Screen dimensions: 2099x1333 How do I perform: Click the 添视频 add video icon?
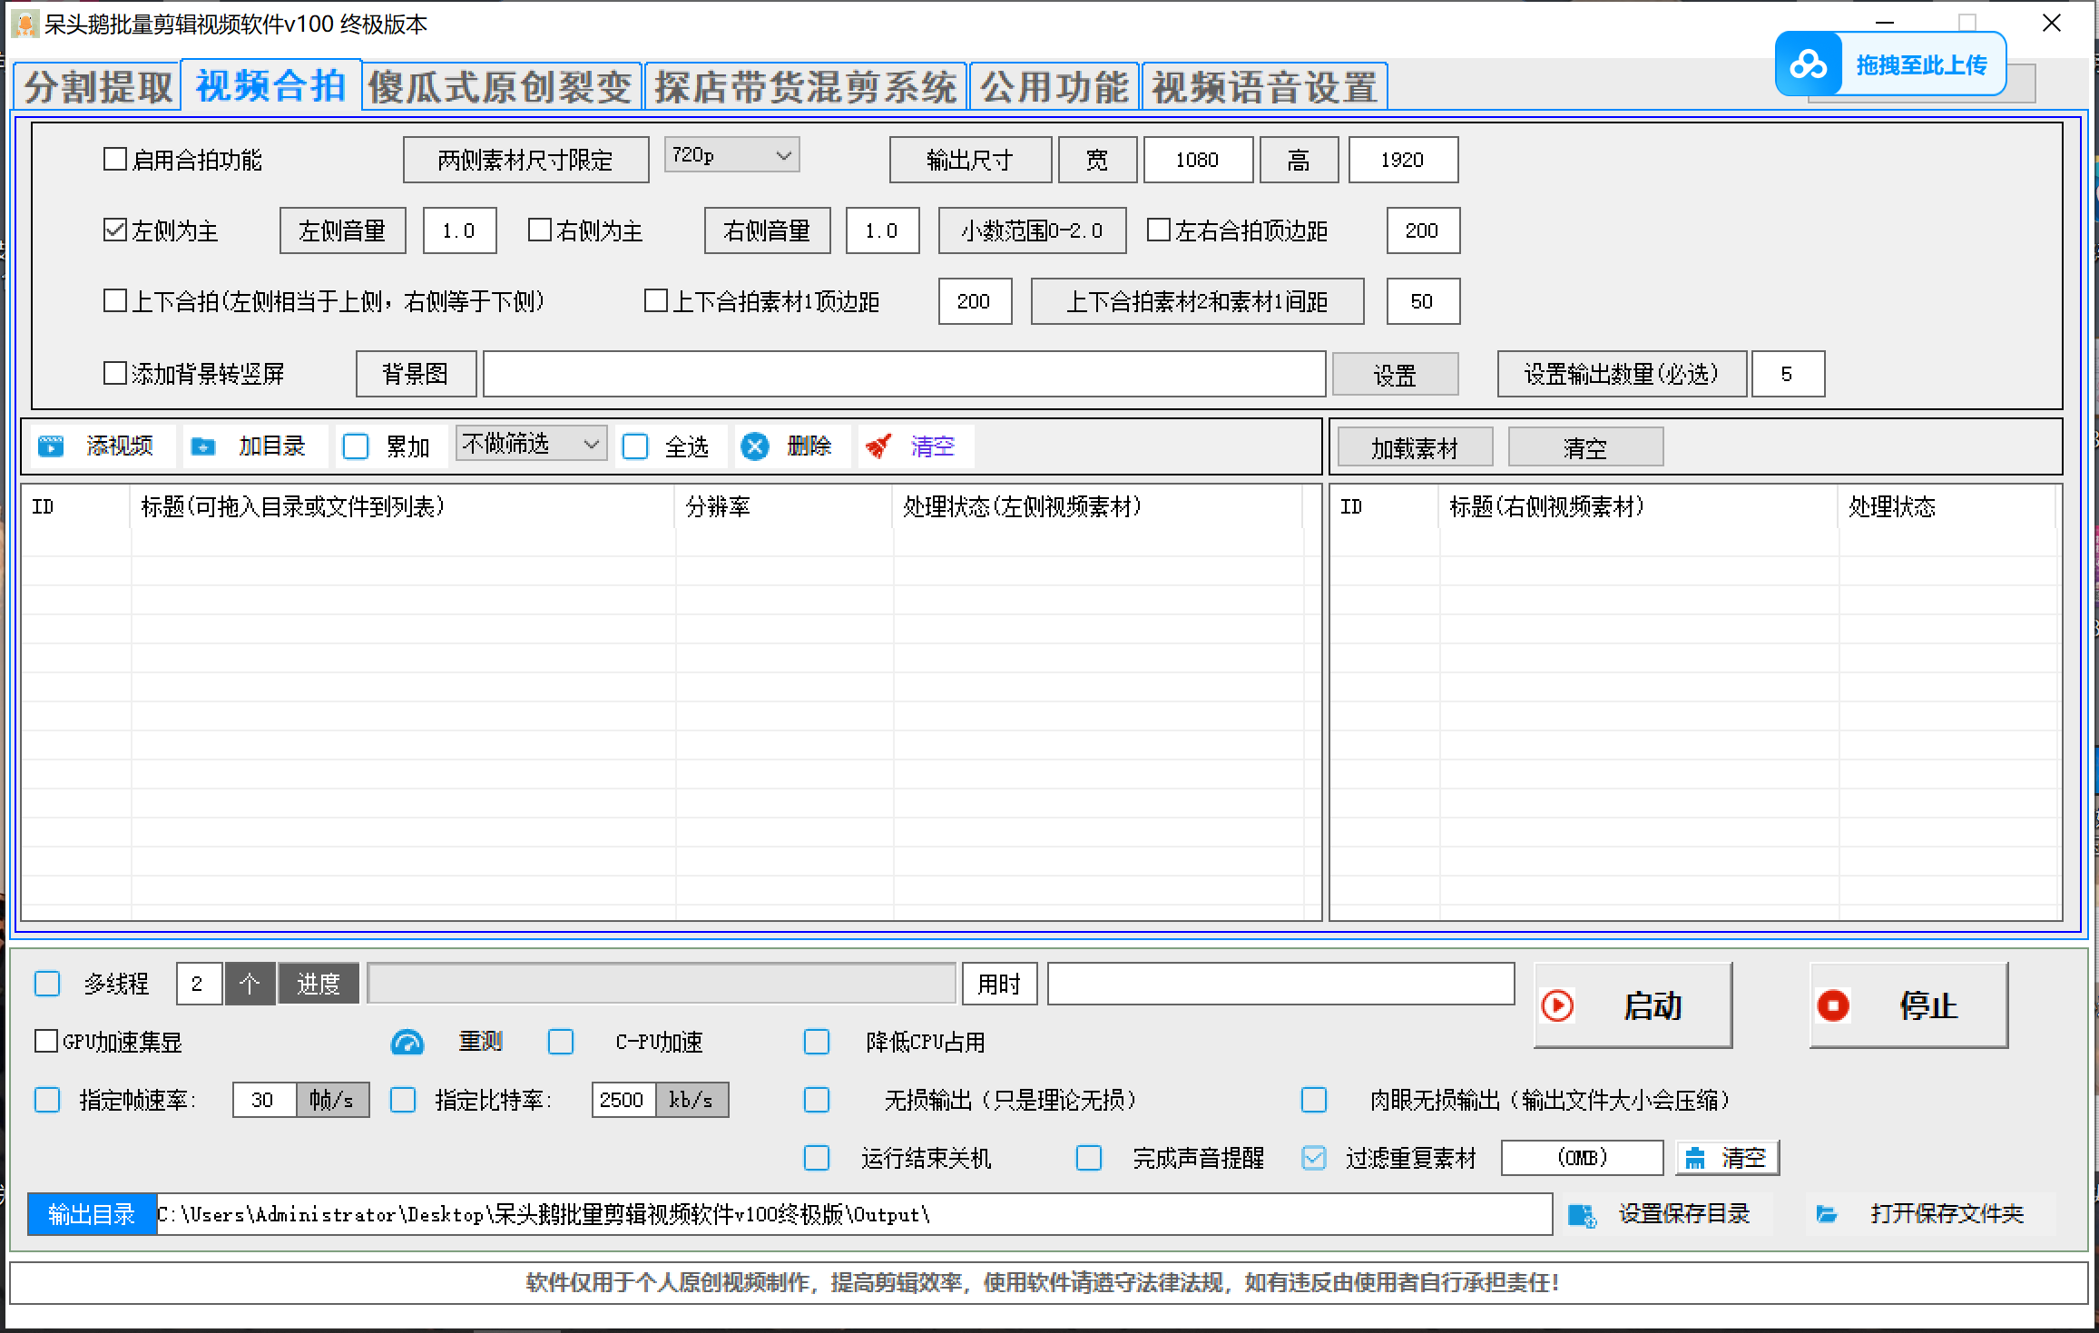51,446
